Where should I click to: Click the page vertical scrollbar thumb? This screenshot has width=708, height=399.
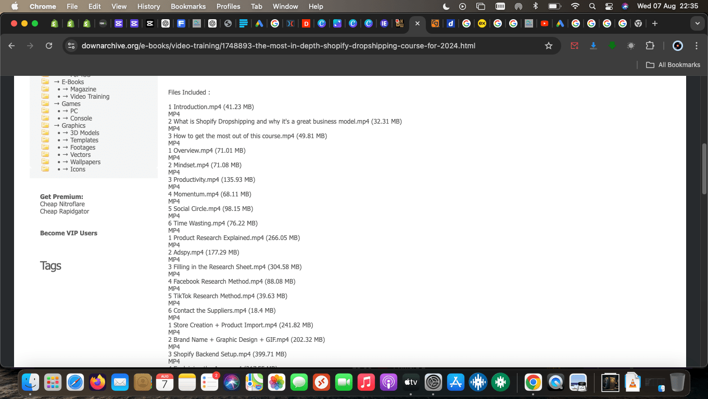click(704, 168)
